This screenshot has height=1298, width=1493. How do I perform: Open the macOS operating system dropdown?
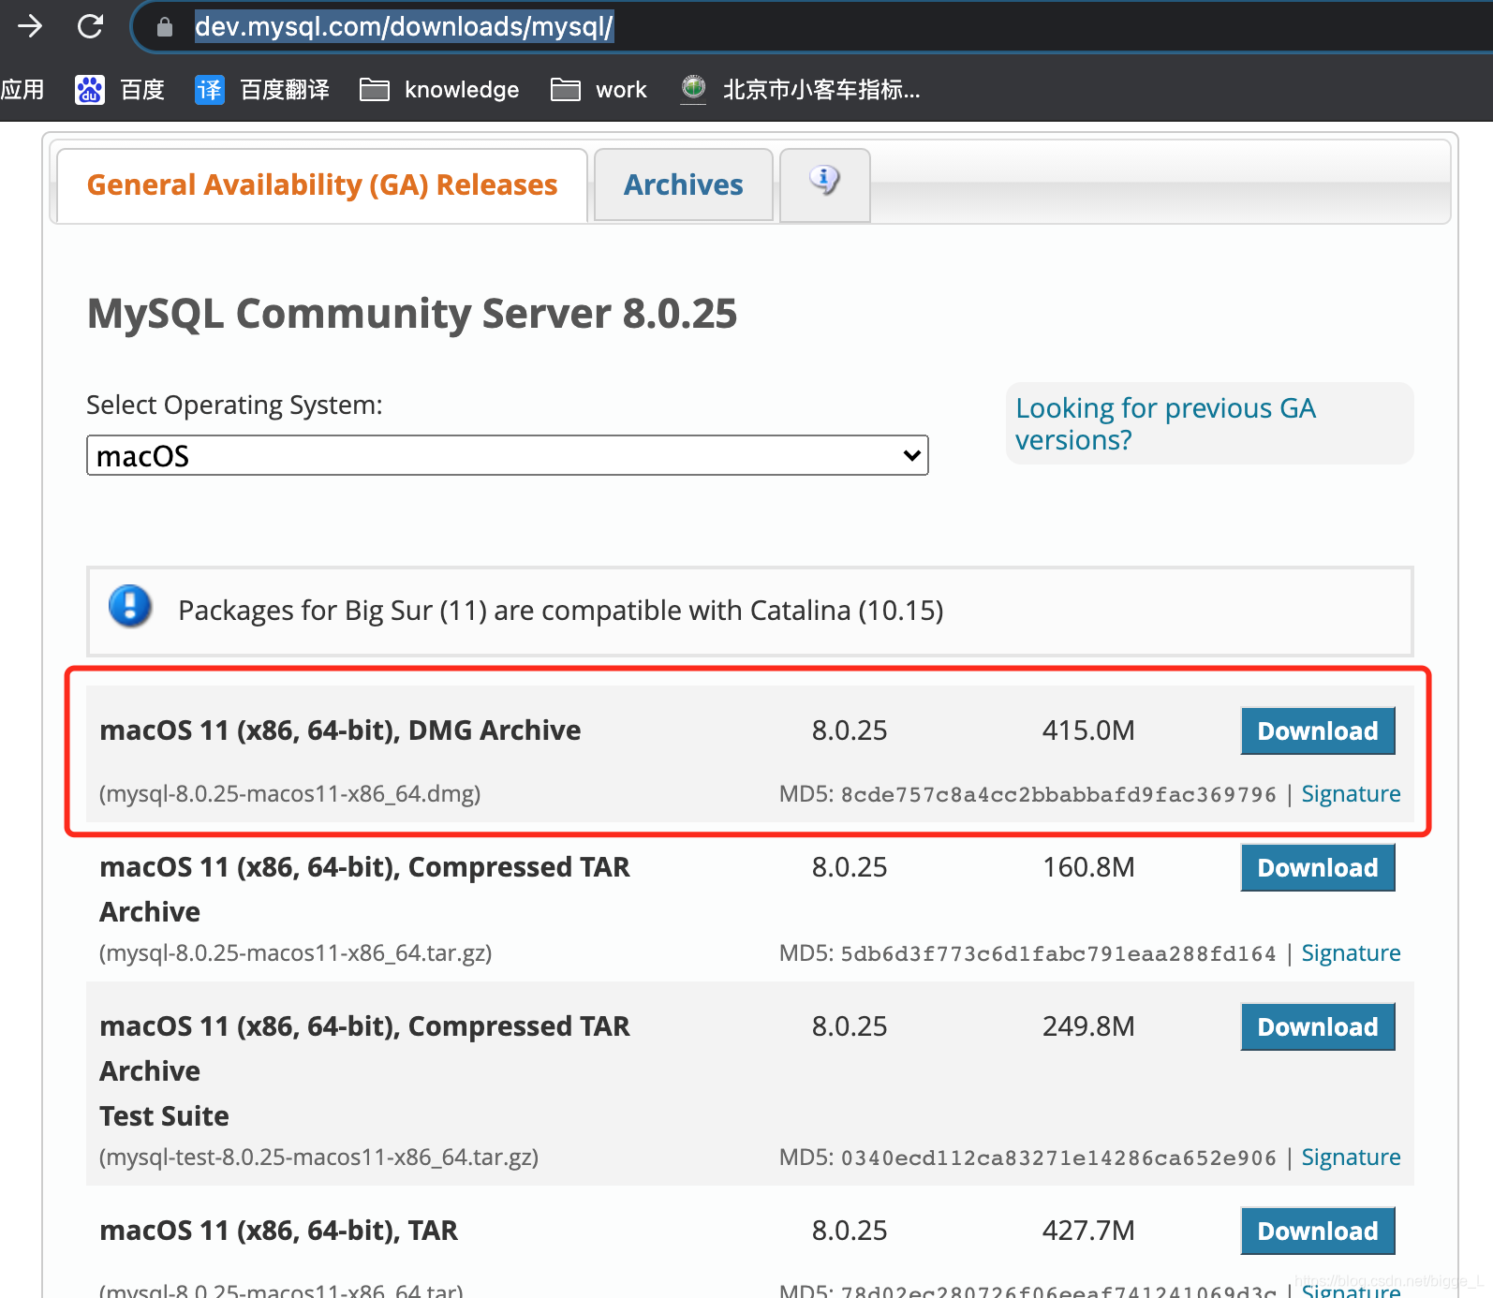[508, 455]
